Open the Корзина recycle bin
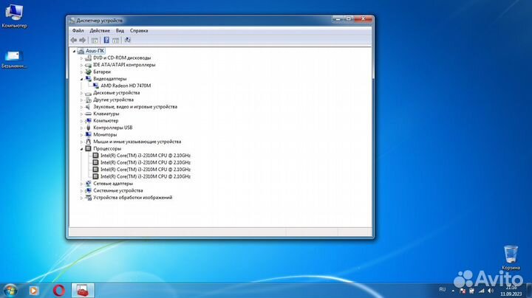This screenshot has height=298, width=532. tap(511, 257)
